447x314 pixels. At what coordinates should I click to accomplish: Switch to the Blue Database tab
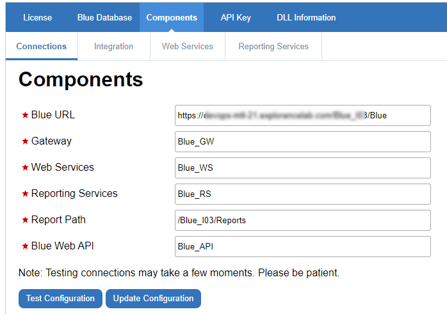[104, 18]
